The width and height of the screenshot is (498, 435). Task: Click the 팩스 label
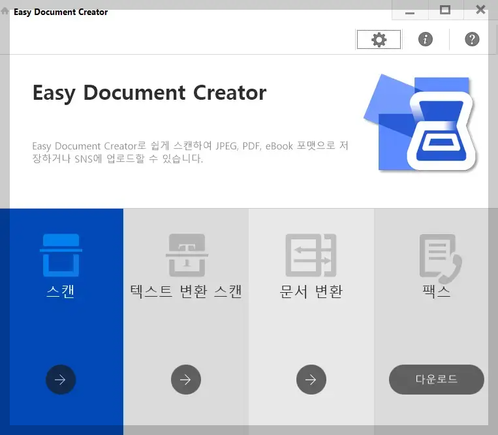[x=437, y=291]
